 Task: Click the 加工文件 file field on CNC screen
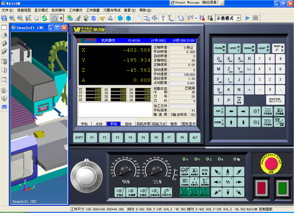[x=183, y=106]
